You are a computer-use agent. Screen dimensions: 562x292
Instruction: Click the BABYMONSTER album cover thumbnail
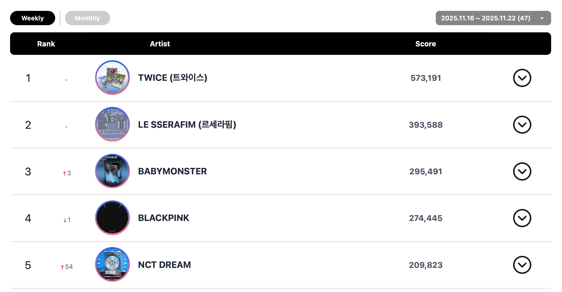112,171
